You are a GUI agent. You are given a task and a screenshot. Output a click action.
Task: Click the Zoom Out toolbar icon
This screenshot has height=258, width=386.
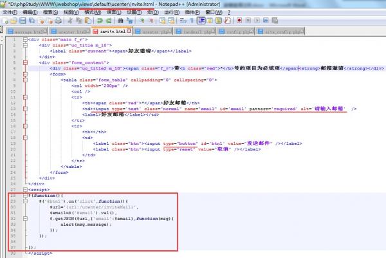click(151, 21)
